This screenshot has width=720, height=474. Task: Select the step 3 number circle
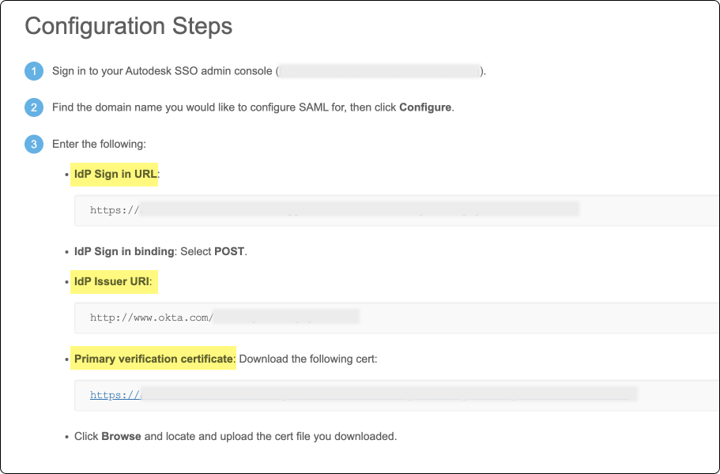pyautogui.click(x=34, y=145)
